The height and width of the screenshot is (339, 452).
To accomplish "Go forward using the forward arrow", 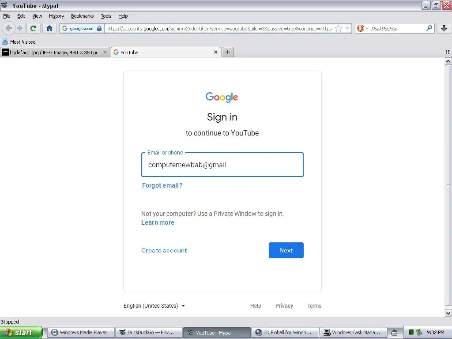I will pyautogui.click(x=19, y=28).
